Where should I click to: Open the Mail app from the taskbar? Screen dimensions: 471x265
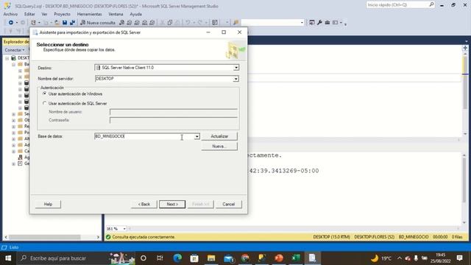(228, 258)
